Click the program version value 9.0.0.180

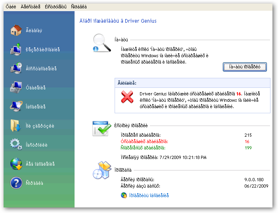coord(254,180)
